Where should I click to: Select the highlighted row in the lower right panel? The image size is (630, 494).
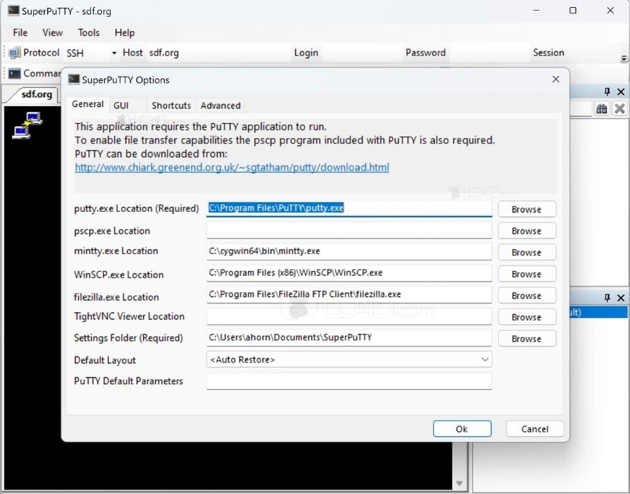(x=598, y=312)
